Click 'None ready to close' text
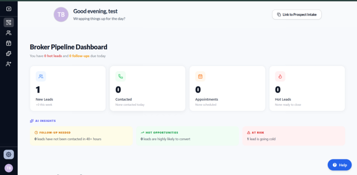Image resolution: width=357 pixels, height=175 pixels. pos(288,105)
